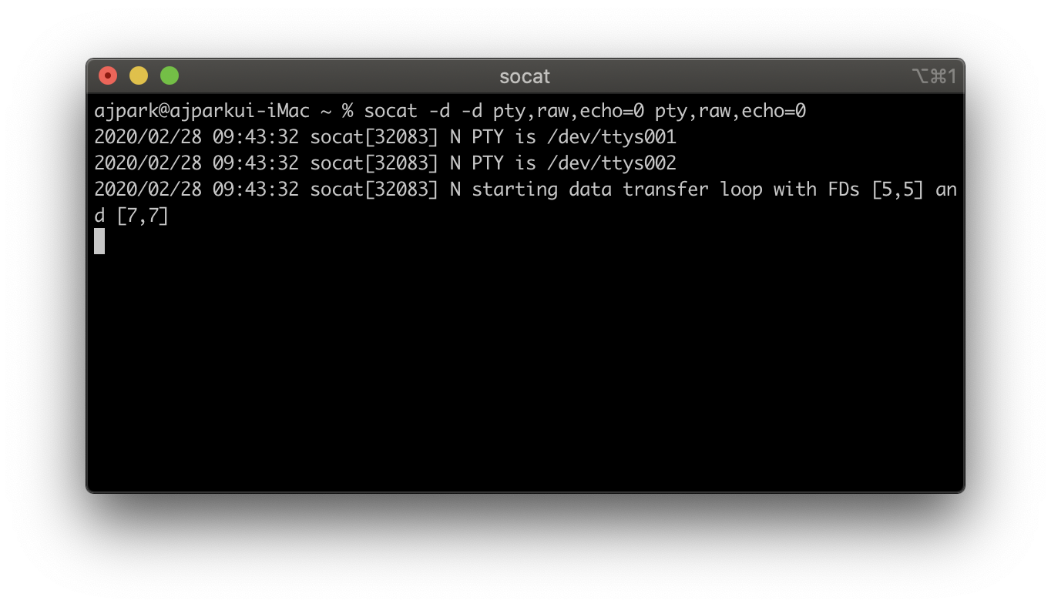Viewport: 1051px width, 607px height.
Task: Minimize the socat terminal window
Action: click(x=138, y=75)
